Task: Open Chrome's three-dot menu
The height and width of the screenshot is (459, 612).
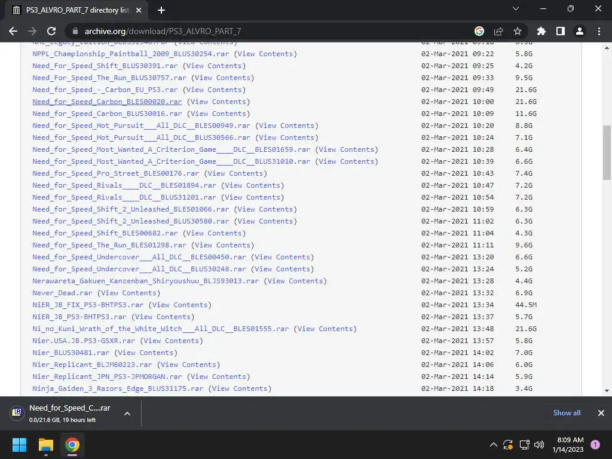Action: pos(599,31)
